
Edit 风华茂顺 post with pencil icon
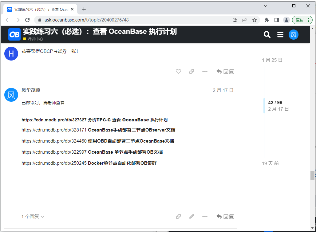click(x=192, y=217)
